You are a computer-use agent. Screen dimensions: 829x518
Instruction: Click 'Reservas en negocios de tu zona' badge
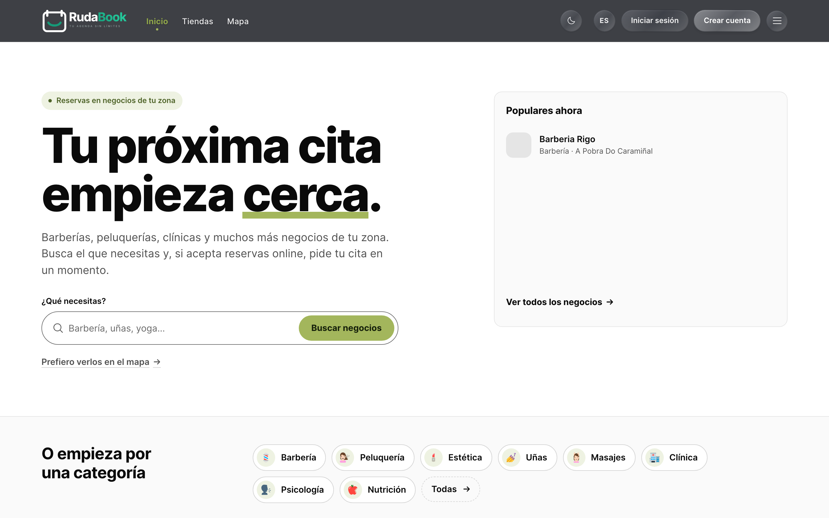112,100
